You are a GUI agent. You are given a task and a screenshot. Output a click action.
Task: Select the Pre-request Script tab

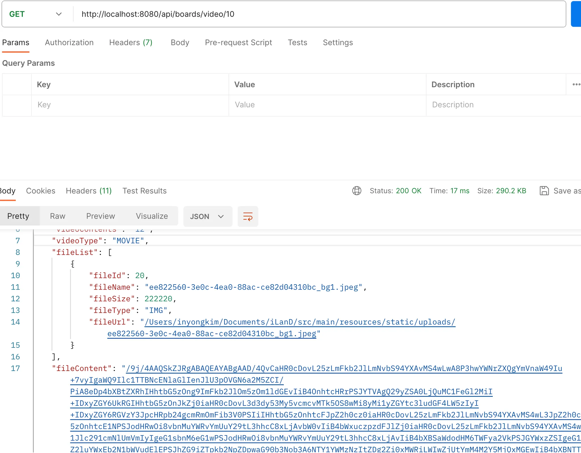(238, 43)
